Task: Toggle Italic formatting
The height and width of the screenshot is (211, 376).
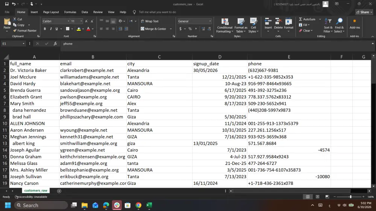Action: point(51,29)
